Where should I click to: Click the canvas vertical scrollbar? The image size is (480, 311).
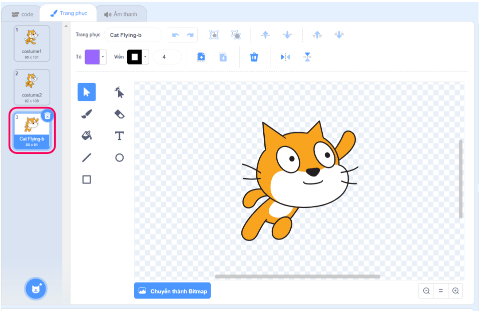[460, 179]
